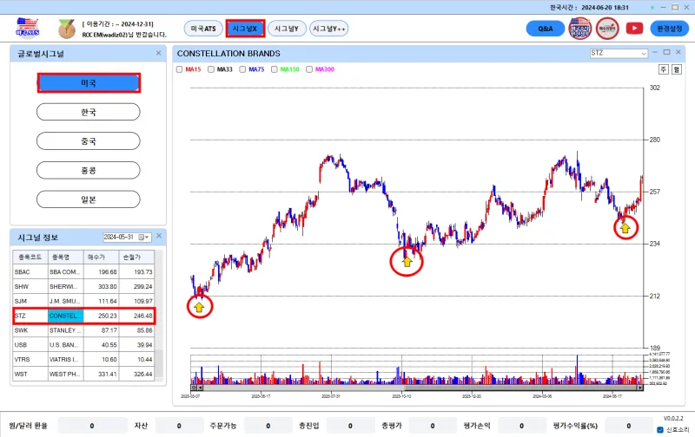
Task: Select the SHW row
Action: [x=83, y=287]
